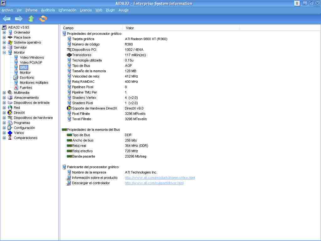Click the Configuración icon
This screenshot has width=321, height=241.
click(10, 128)
